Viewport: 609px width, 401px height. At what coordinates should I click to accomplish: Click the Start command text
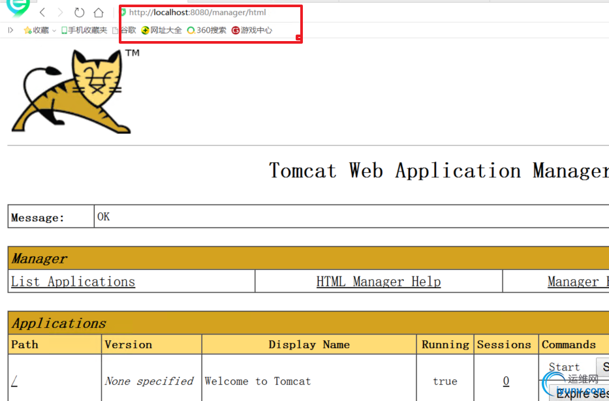tap(564, 367)
